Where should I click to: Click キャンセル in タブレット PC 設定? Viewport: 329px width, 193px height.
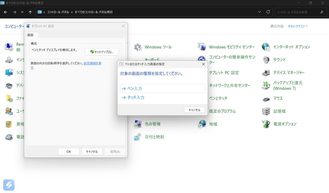pyautogui.click(x=92, y=152)
